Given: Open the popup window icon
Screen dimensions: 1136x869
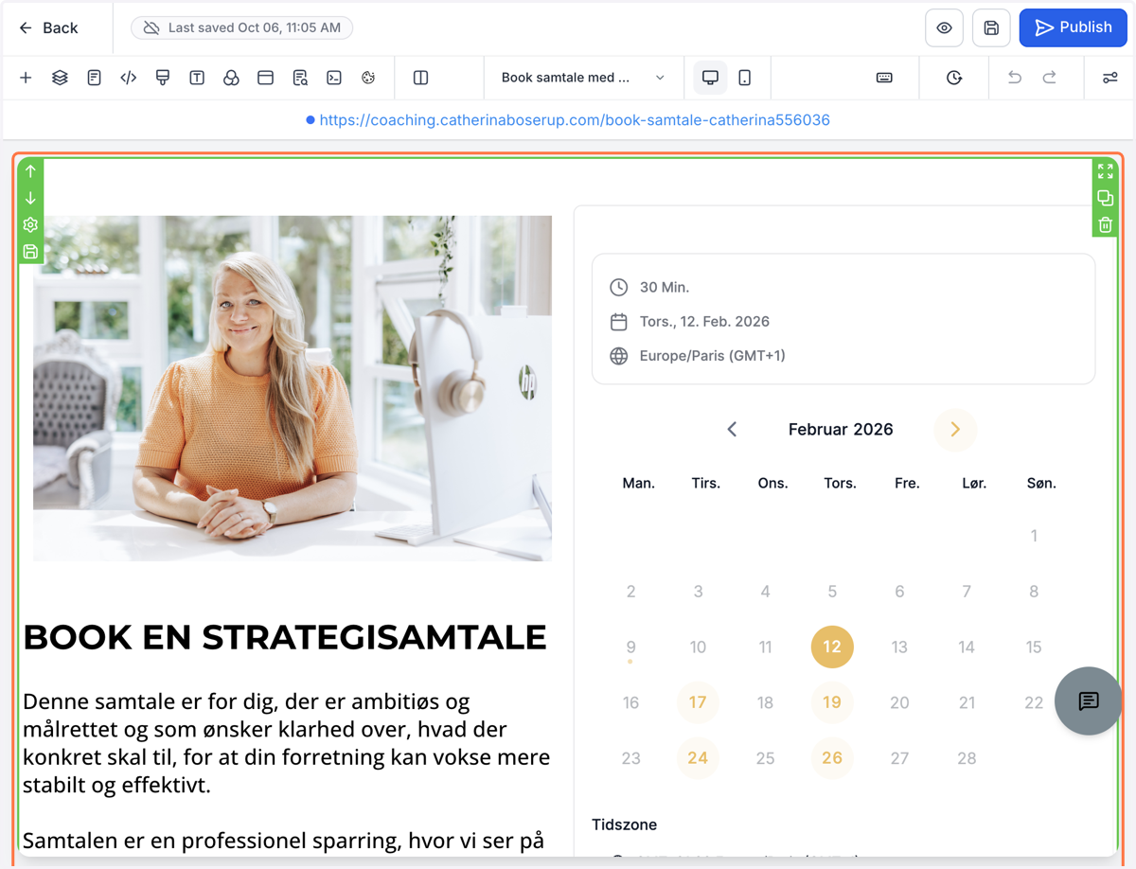Looking at the screenshot, I should [x=265, y=78].
